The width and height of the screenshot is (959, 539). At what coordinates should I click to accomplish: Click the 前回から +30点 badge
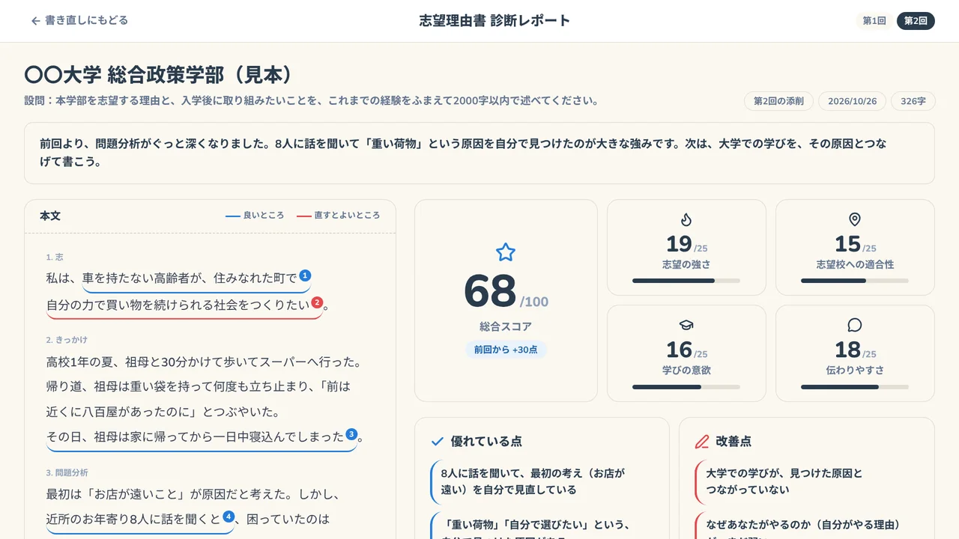click(506, 350)
